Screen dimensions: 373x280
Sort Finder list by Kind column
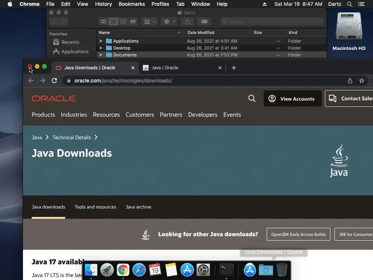coord(306,32)
